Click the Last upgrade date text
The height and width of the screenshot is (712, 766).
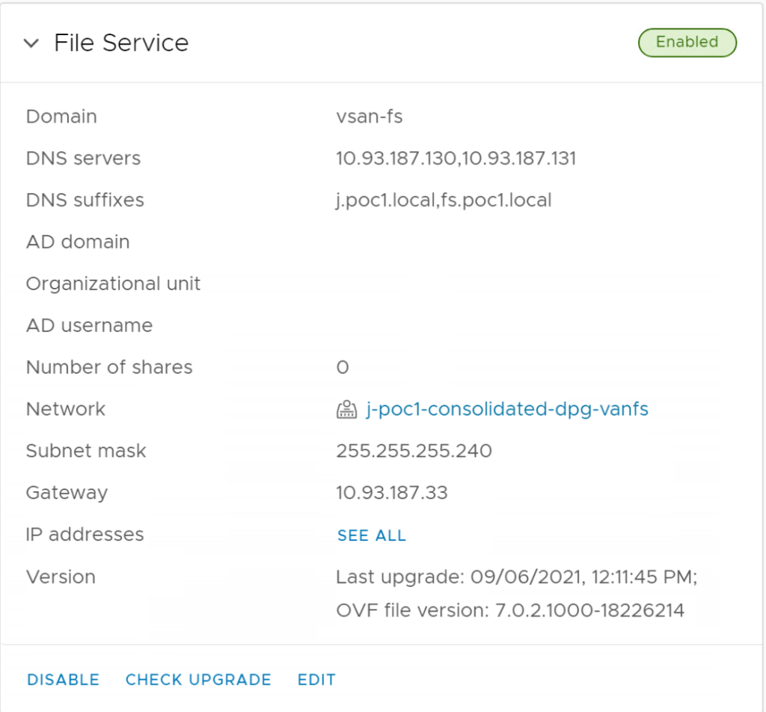click(x=516, y=577)
